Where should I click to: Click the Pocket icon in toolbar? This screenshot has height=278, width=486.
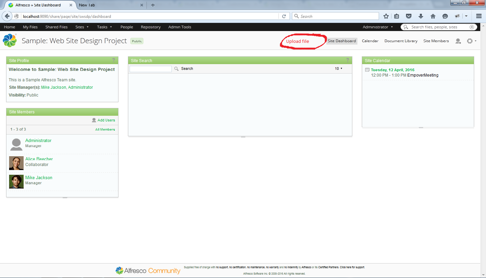(x=409, y=16)
